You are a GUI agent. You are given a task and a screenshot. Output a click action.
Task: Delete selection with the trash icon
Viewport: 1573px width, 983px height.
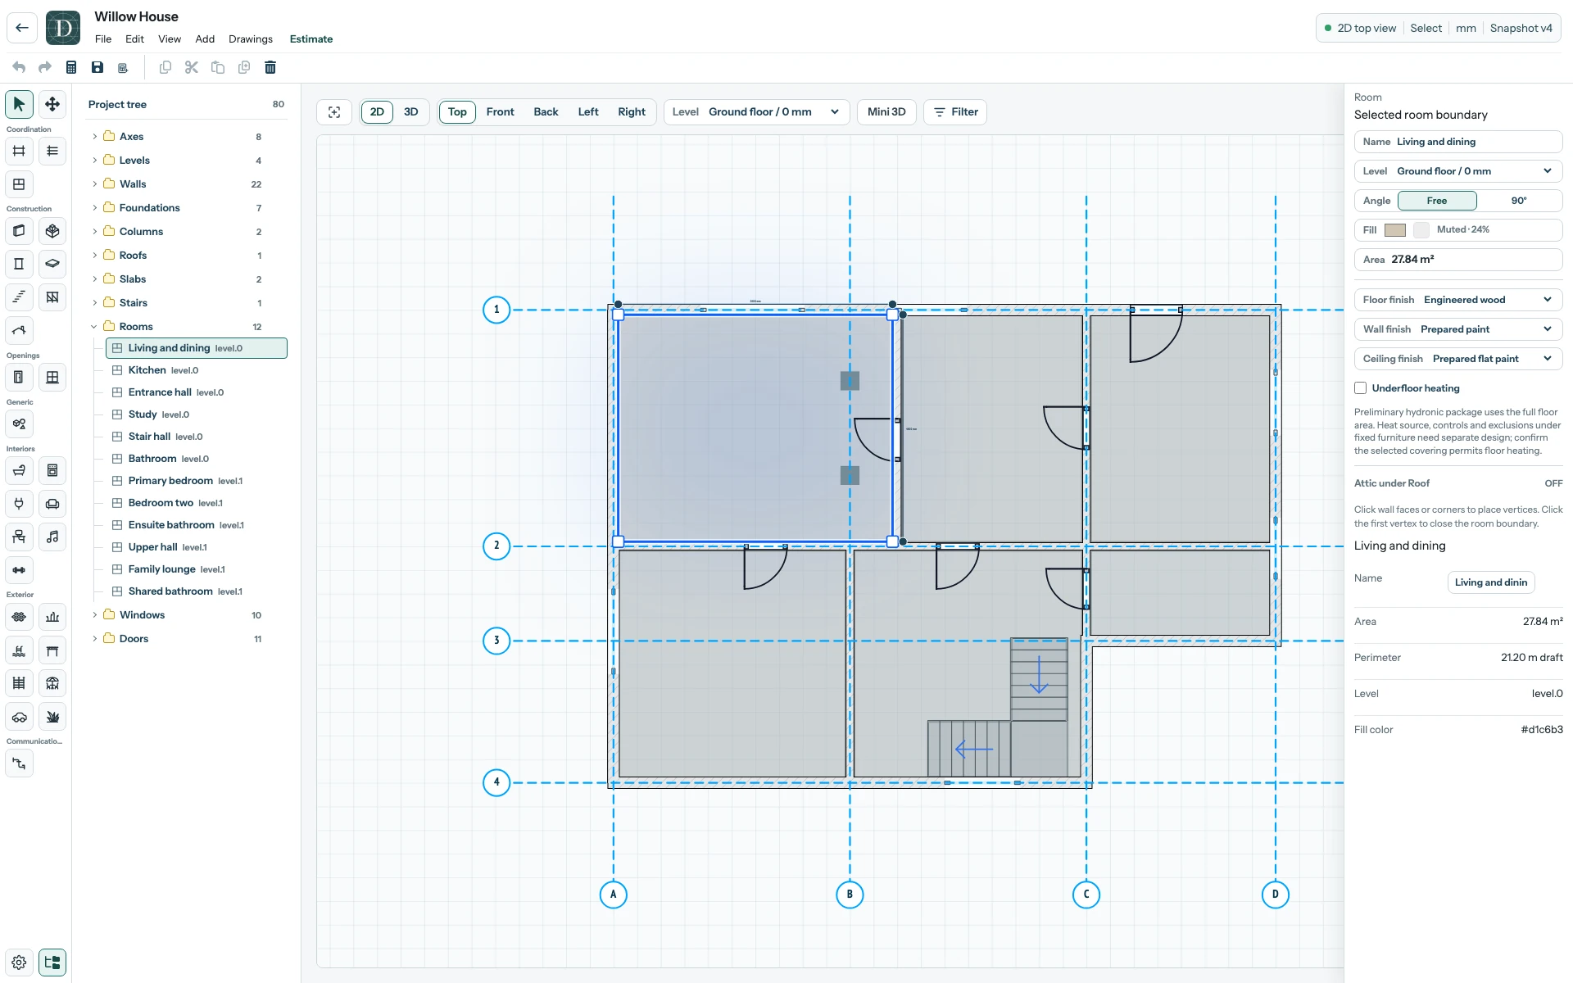pyautogui.click(x=270, y=67)
